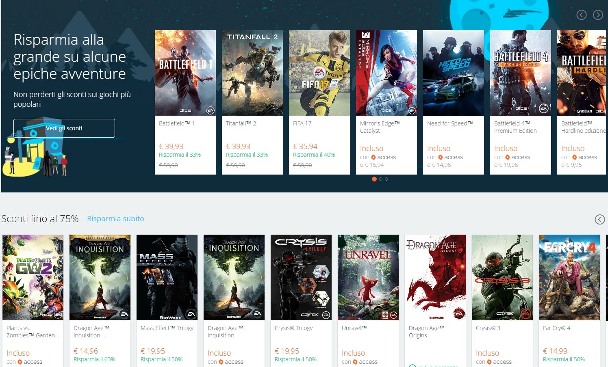Click the Need for Speed™ title
Viewport: 608px width, 367px height.
(450, 123)
